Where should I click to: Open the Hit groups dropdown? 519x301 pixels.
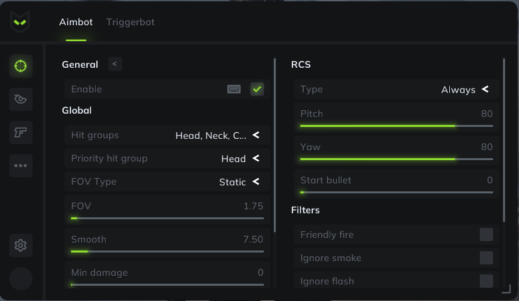pos(167,135)
